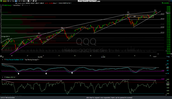Click the notes flag icon in toolbar

[33, 1]
